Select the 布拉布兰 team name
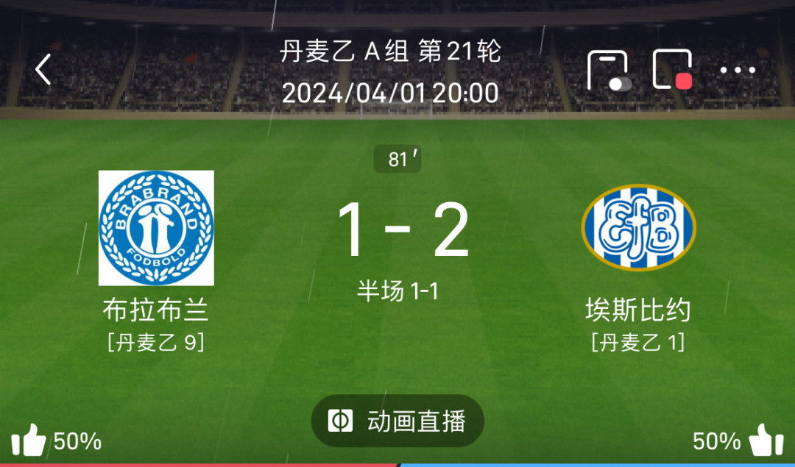This screenshot has width=795, height=467. click(x=155, y=310)
